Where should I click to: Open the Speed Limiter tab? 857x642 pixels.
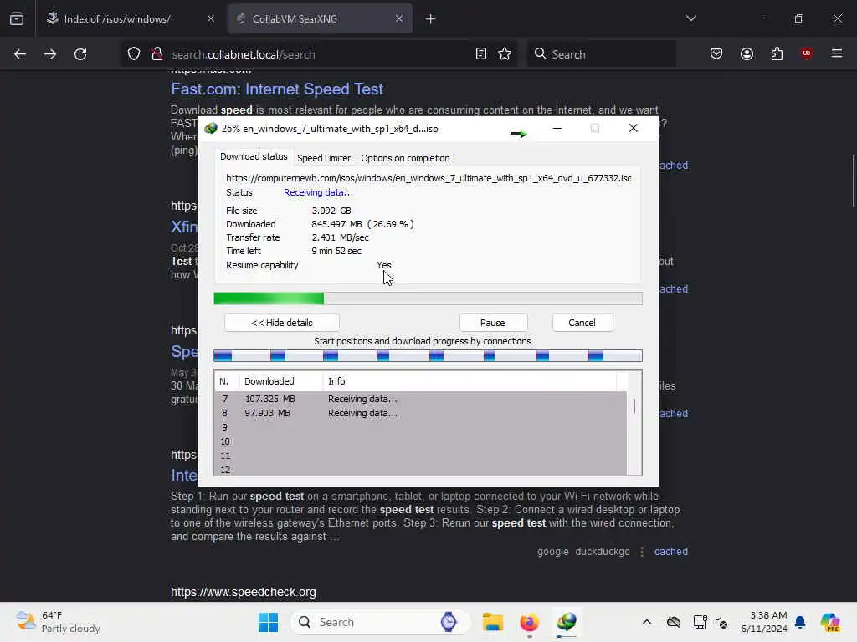click(324, 158)
